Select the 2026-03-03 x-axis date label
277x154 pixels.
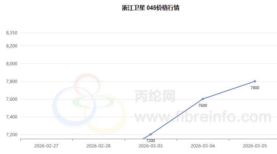[x=151, y=146]
